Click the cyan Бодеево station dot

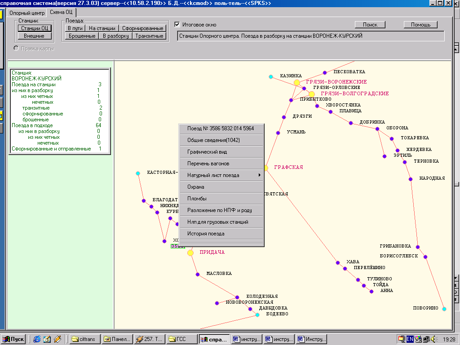(257, 315)
